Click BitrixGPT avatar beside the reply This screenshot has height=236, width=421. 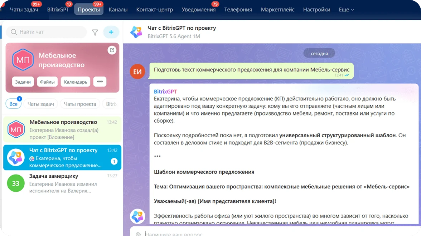tap(137, 216)
